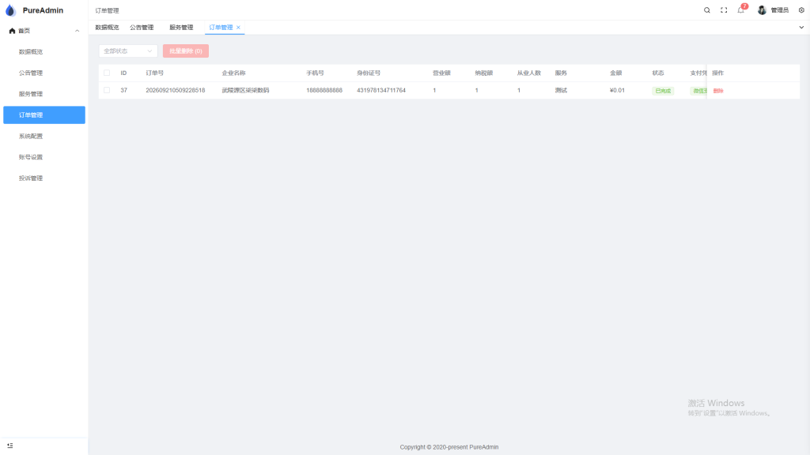Switch to the 服务管理 tab

181,28
